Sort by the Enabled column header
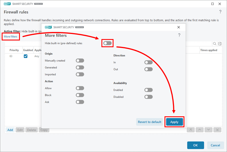Screen dimensions: 227x152 (28, 50)
